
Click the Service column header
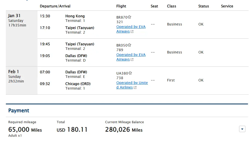227,6
